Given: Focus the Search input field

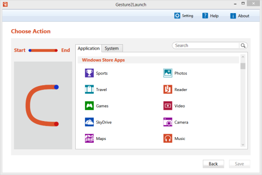Looking at the screenshot, I should click(206, 46).
